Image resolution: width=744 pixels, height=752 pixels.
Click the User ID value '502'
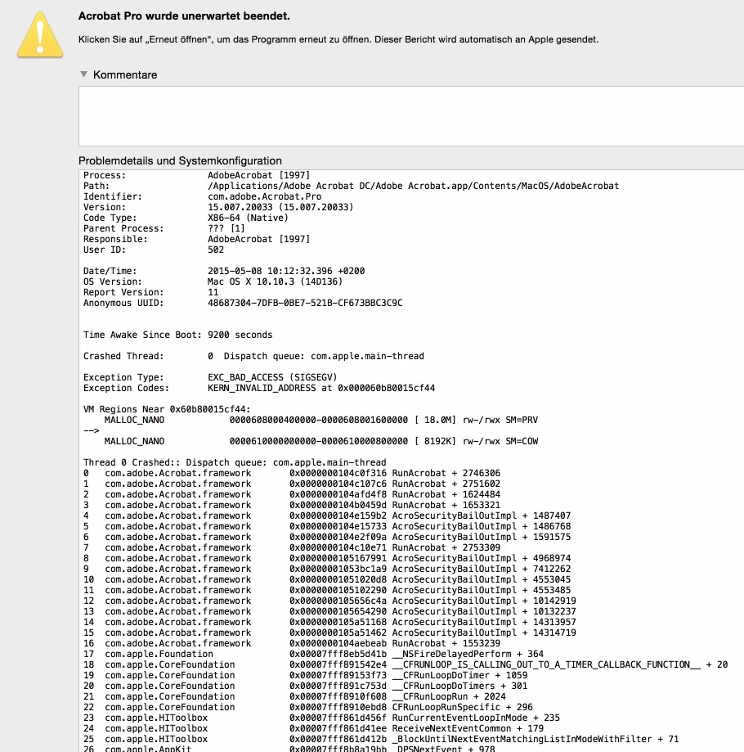tap(216, 250)
